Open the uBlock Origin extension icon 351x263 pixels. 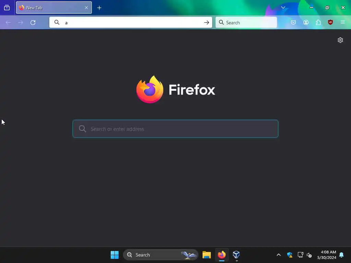(x=330, y=22)
